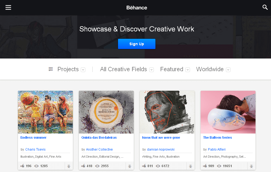Click the 418 appreciations count
Image resolution: width=271 pixels, height=172 pixels.
click(89, 166)
